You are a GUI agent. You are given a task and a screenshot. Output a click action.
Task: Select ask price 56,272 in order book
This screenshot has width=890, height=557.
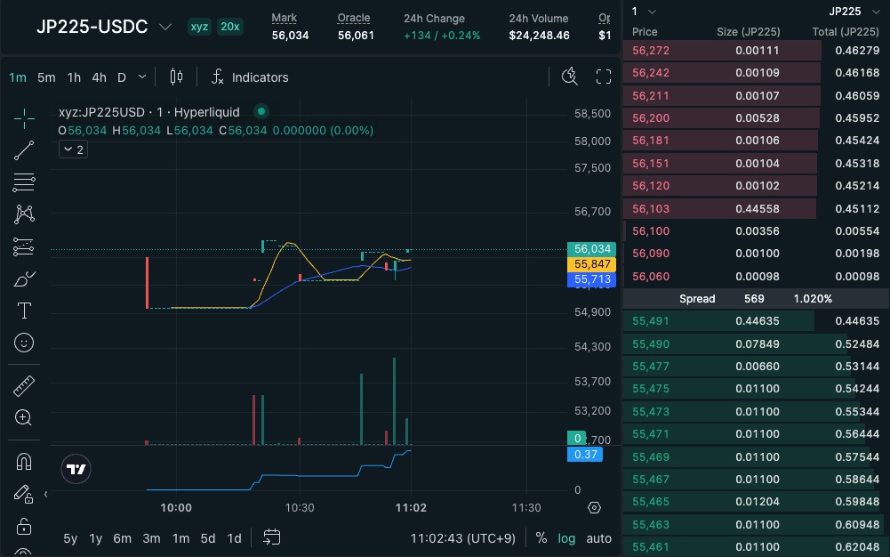pos(651,51)
